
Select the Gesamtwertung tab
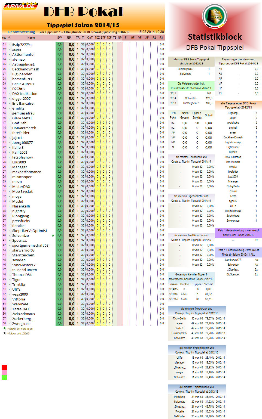click(x=21, y=32)
